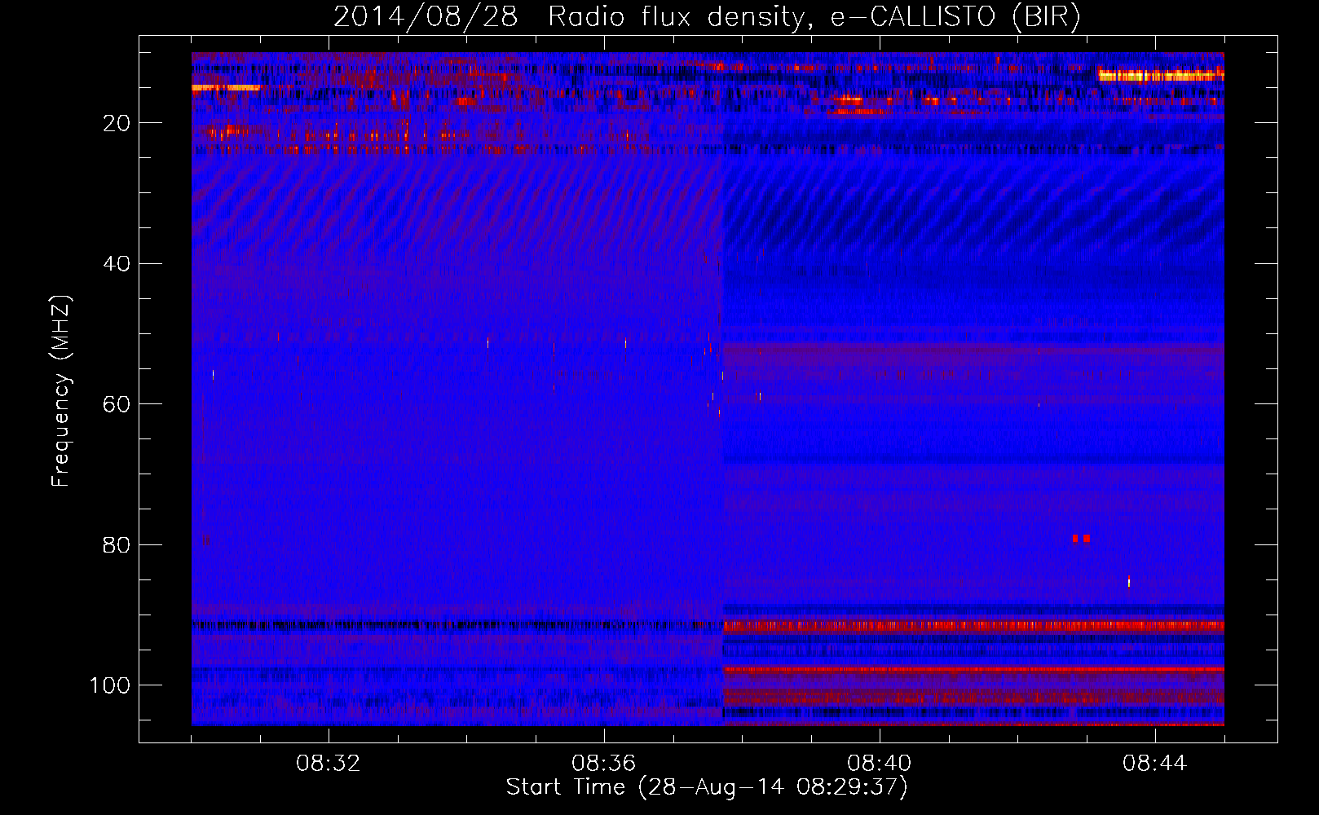Click the 100 MHz frequency tick label
Screen dimensions: 1319x815
pyautogui.click(x=110, y=685)
